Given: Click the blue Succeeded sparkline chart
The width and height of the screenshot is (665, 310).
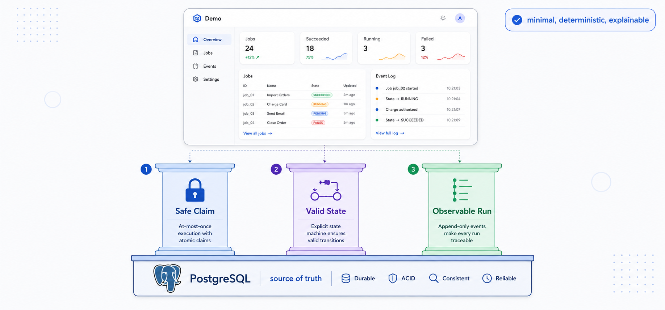Looking at the screenshot, I should [x=336, y=56].
